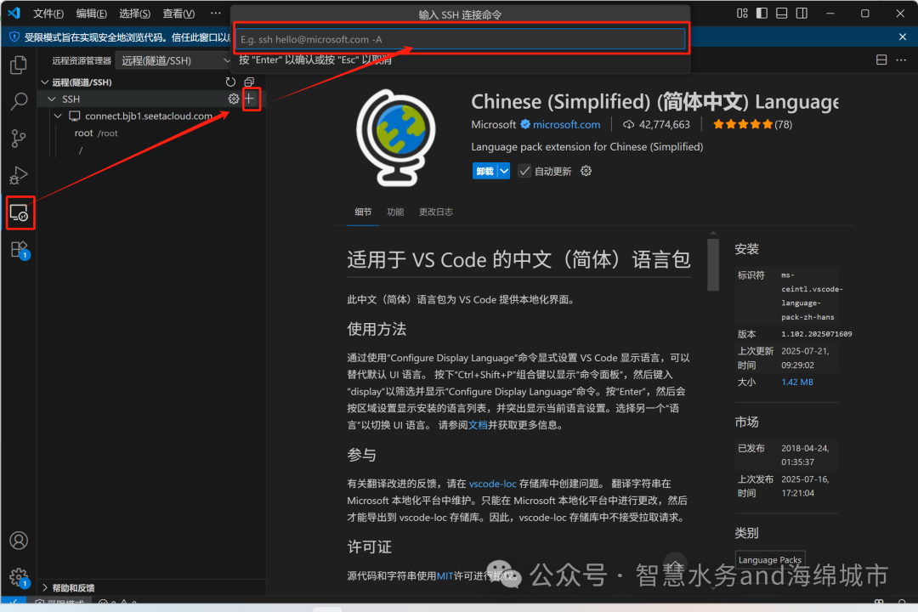Open extension settings gear next to 自动更新
The width and height of the screenshot is (918, 612).
586,171
